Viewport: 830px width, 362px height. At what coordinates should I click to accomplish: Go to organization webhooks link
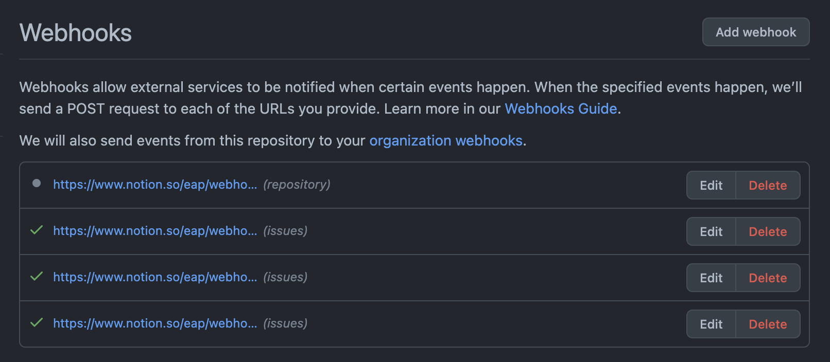click(446, 140)
